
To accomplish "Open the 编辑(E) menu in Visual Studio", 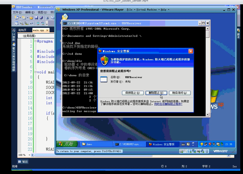I will pos(30,12).
